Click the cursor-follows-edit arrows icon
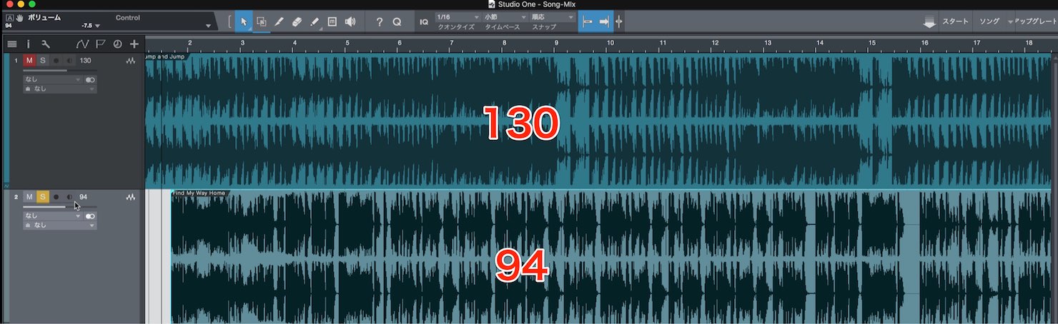Image resolution: width=1058 pixels, height=324 pixels. [x=619, y=22]
